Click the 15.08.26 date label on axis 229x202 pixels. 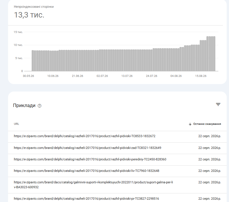tap(201, 76)
